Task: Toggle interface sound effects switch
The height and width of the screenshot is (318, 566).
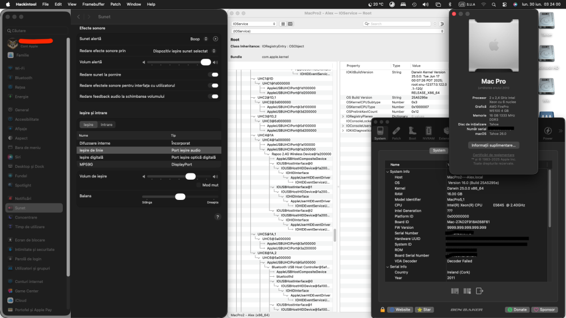Action: 215,85
